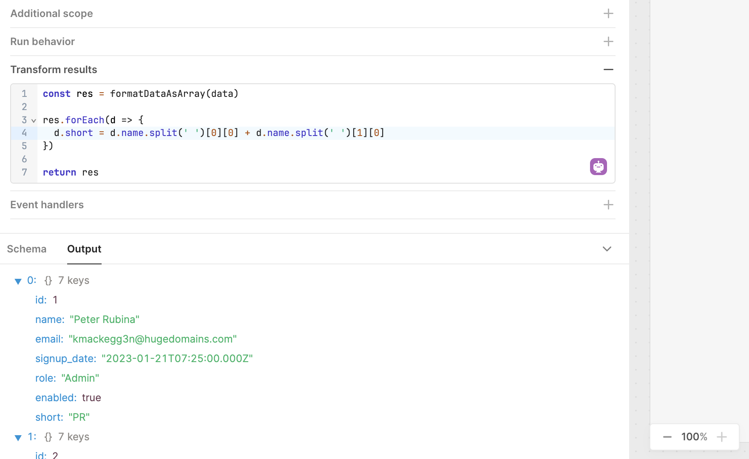The width and height of the screenshot is (749, 459).
Task: Fold the forEach block on line 3
Action: coord(34,121)
